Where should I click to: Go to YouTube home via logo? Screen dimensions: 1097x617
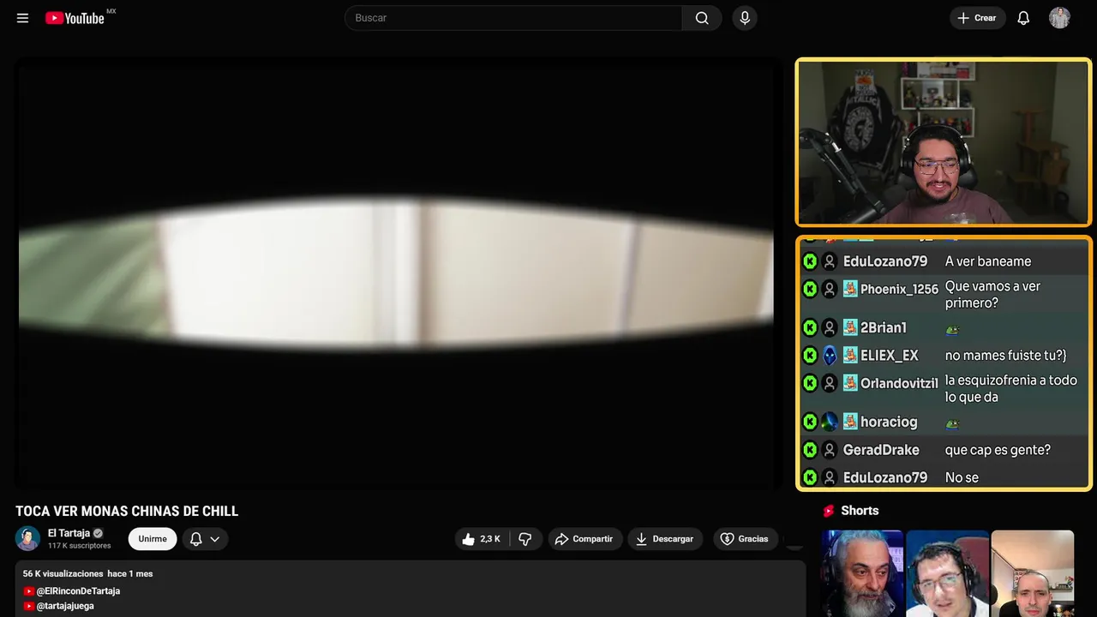[75, 18]
